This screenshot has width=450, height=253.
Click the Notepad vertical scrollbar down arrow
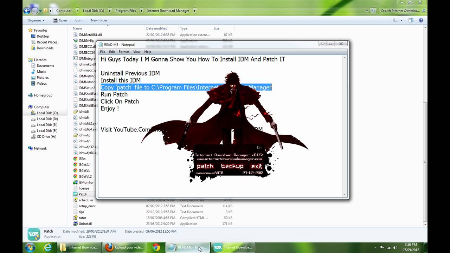point(345,194)
